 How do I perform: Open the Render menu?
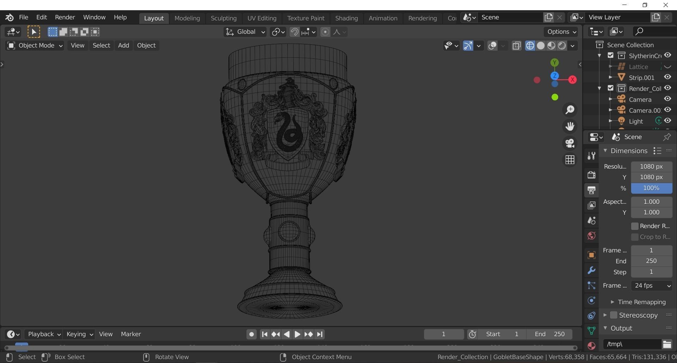[x=65, y=17]
